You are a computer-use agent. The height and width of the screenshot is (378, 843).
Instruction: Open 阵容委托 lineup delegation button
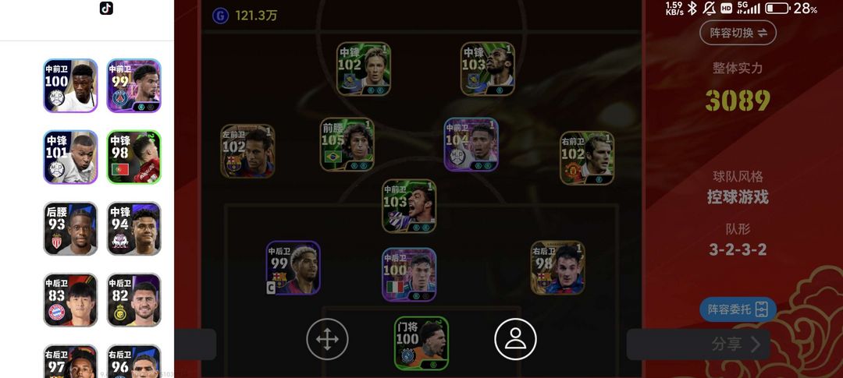(738, 309)
